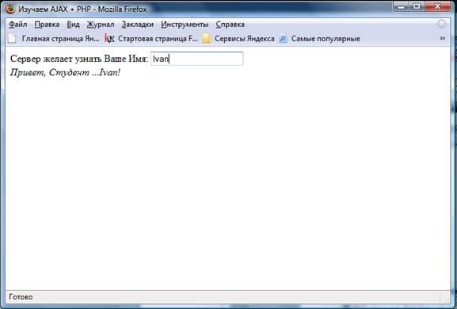
Task: Open the Файл menu
Action: [x=18, y=25]
